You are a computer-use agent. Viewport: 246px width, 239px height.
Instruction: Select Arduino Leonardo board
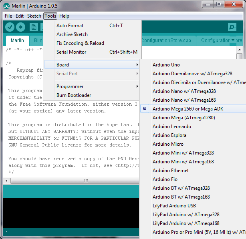(193, 127)
